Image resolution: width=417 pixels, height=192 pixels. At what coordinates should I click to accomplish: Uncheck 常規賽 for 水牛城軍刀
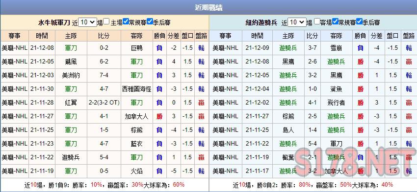[x=126, y=21]
